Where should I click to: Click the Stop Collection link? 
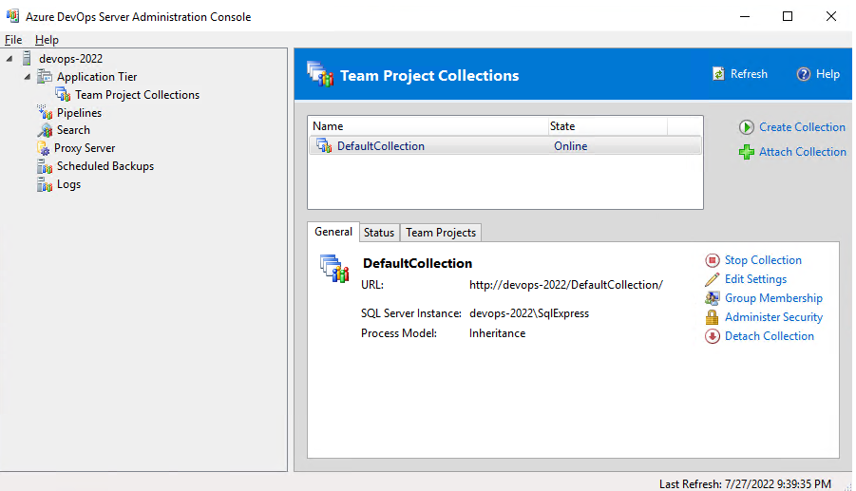point(763,260)
